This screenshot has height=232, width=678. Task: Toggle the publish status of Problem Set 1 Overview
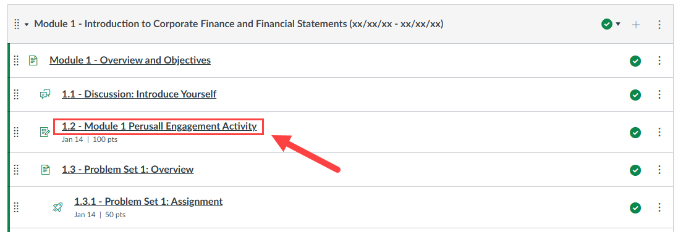pos(635,170)
